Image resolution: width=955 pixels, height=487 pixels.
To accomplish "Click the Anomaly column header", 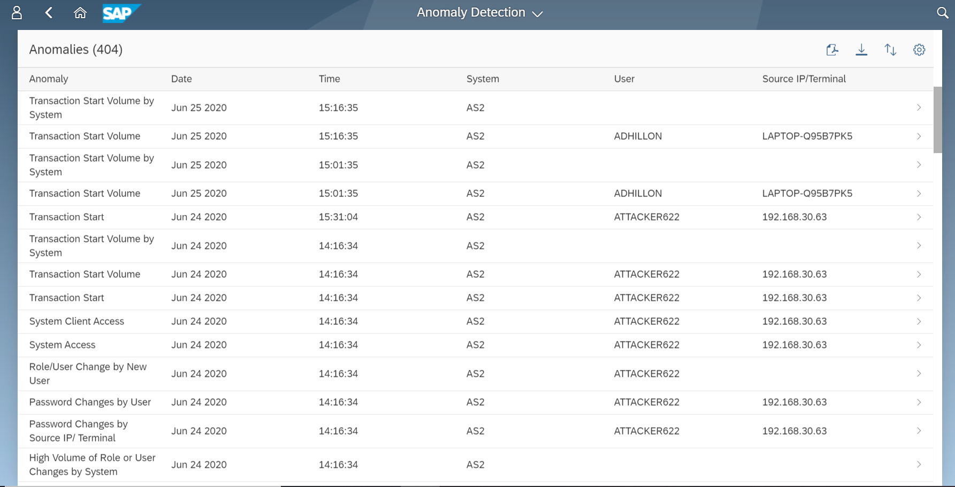I will click(x=49, y=79).
